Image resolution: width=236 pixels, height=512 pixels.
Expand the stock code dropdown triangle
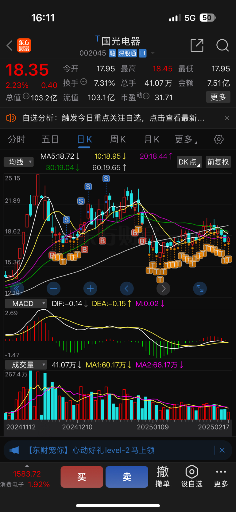pos(153,54)
